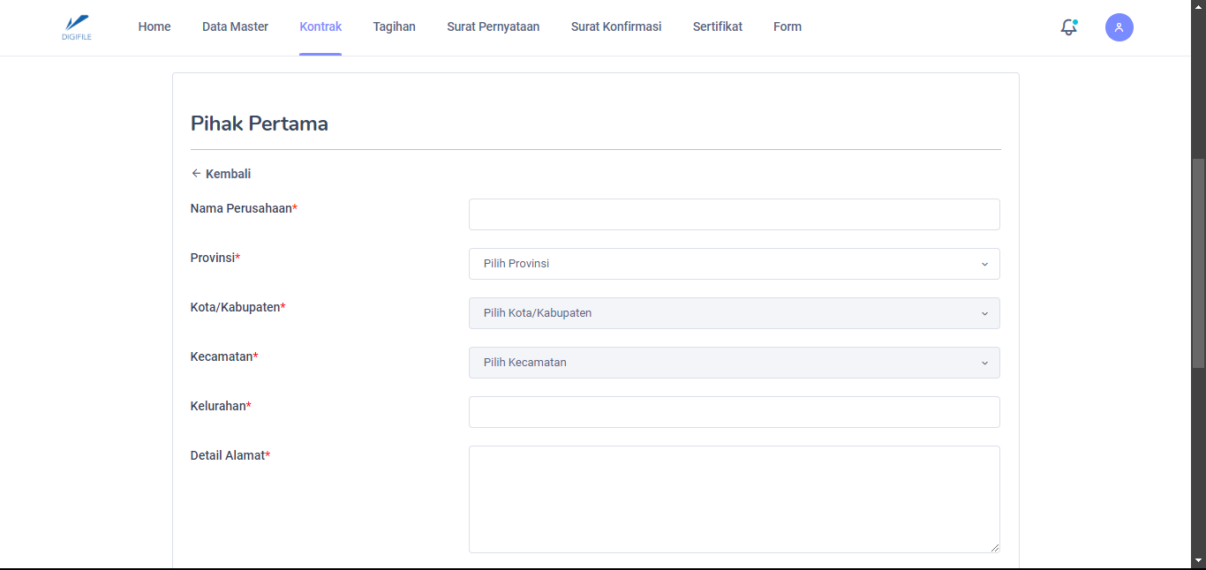Open the user profile avatar
The height and width of the screenshot is (570, 1206).
pos(1119,27)
